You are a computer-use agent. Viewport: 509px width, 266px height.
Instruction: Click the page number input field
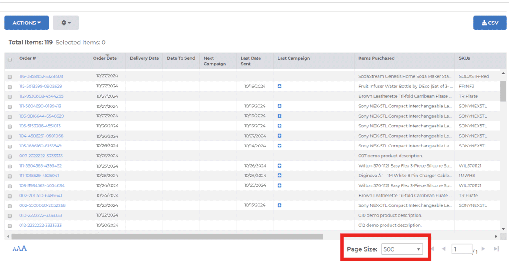tap(461, 249)
